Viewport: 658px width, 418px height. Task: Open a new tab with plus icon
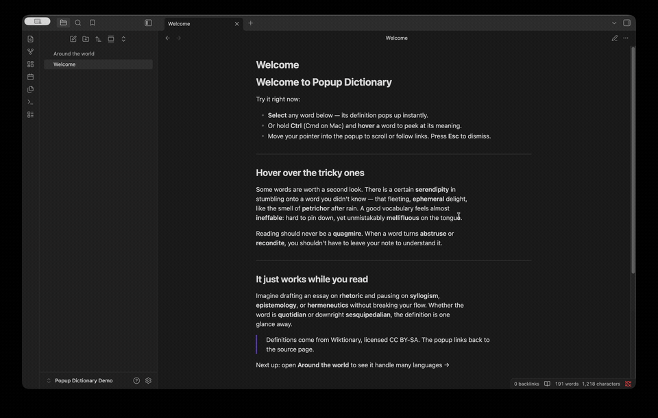[251, 23]
